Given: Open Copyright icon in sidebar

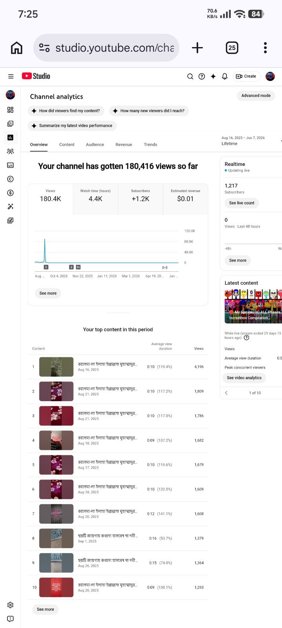Looking at the screenshot, I should (x=11, y=179).
